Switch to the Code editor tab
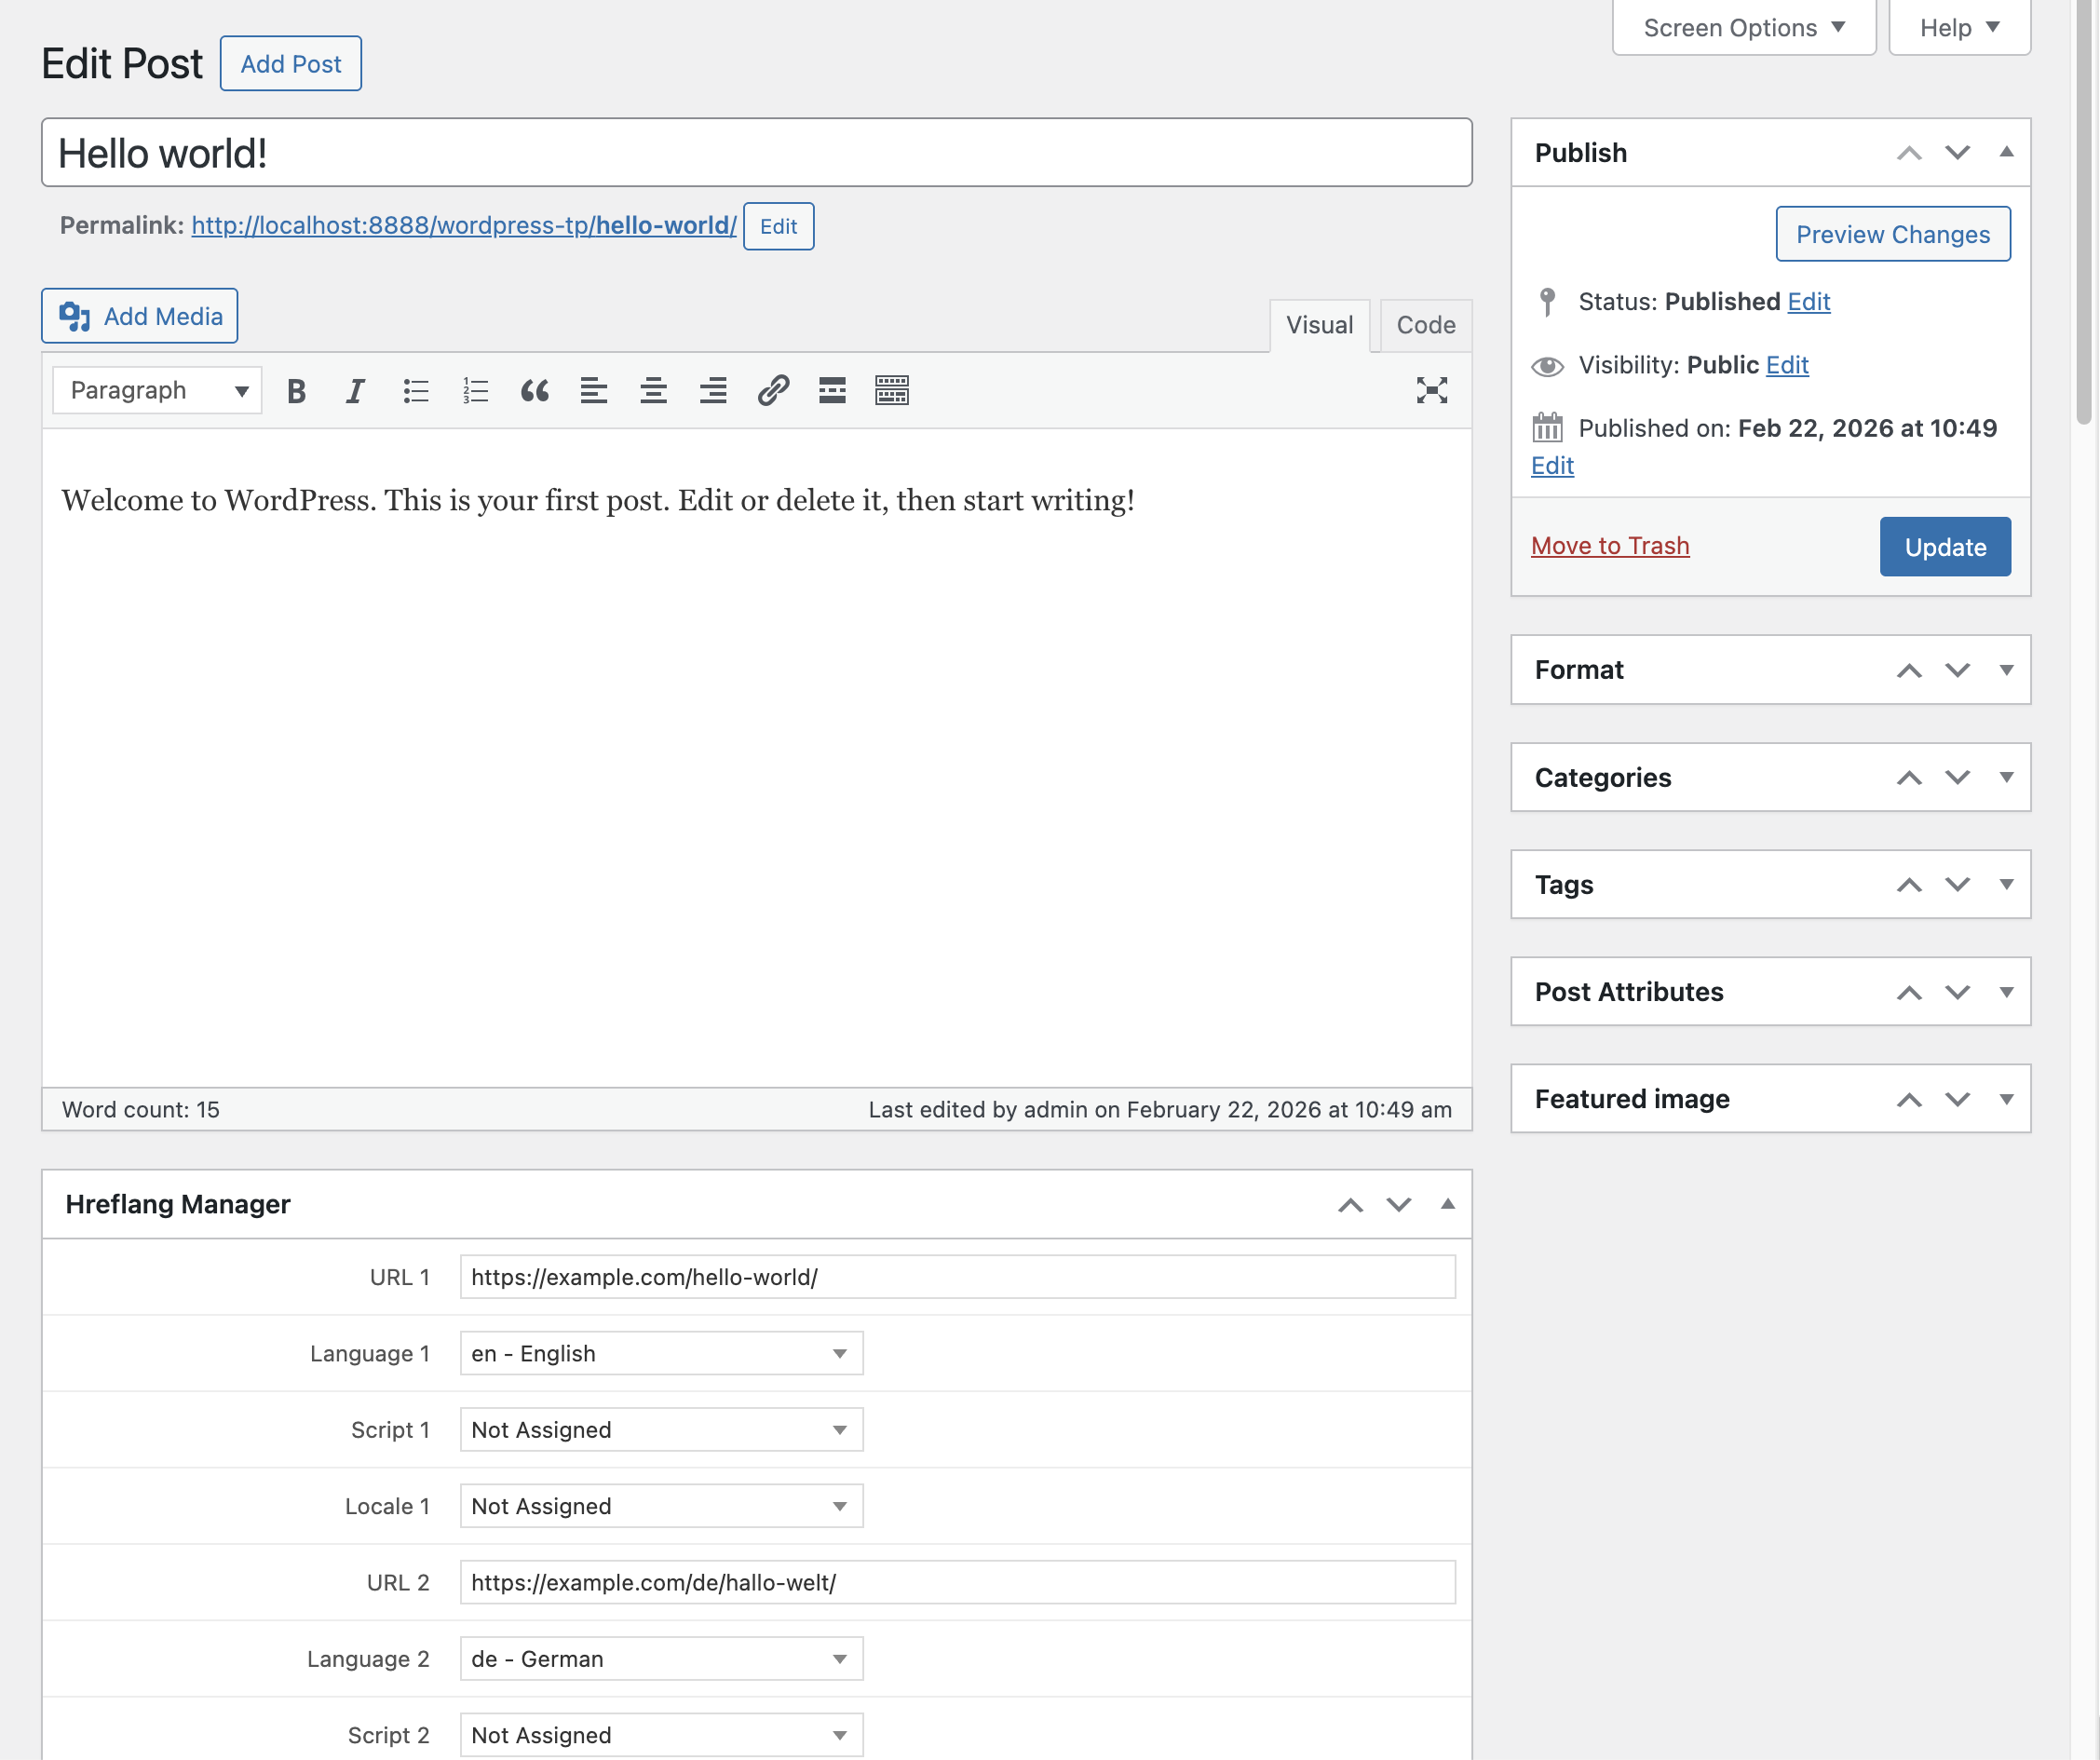 point(1424,324)
